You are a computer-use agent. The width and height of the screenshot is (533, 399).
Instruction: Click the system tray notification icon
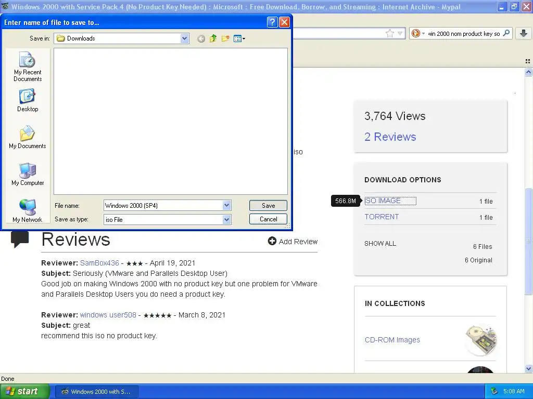coord(494,391)
